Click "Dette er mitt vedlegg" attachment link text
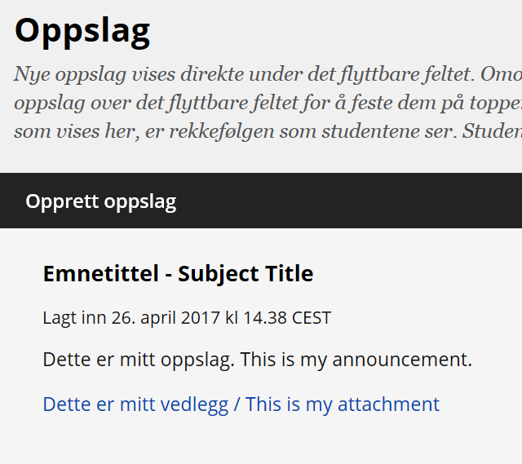Viewport: 522px width, 464px height. click(135, 404)
